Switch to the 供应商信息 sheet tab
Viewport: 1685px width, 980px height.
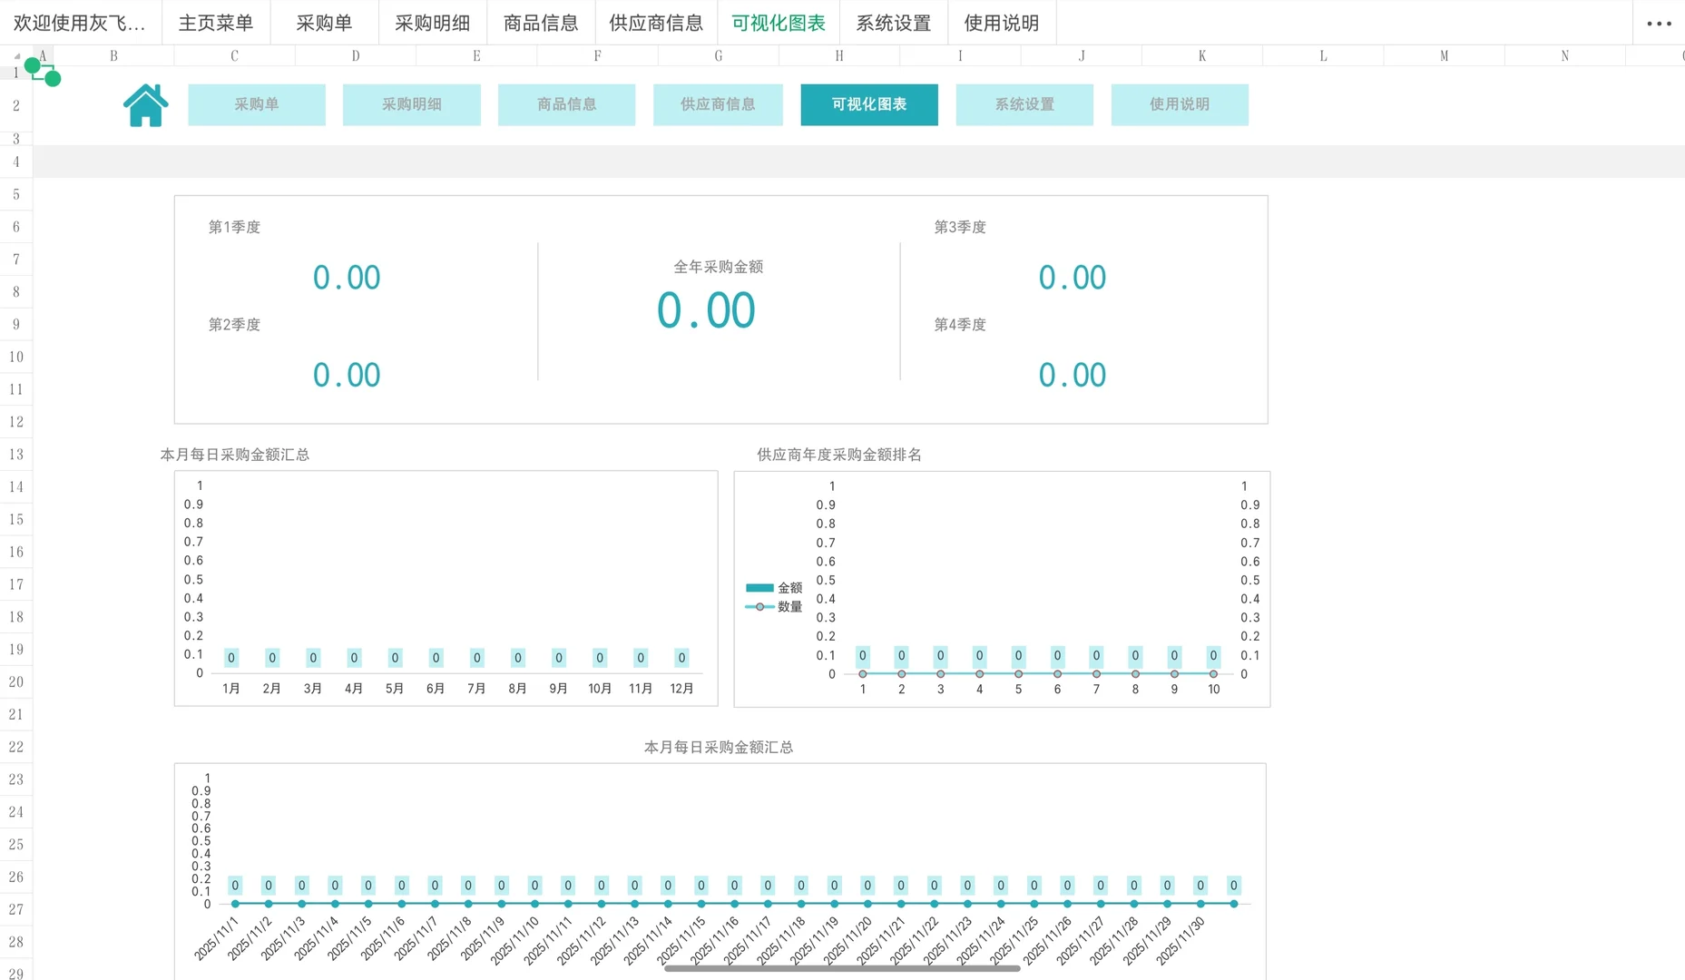tap(655, 23)
